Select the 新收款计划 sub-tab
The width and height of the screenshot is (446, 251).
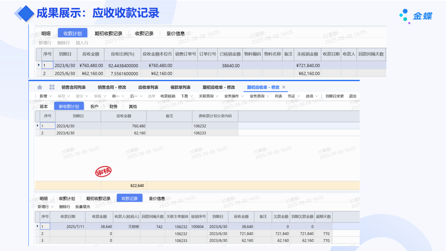point(69,107)
